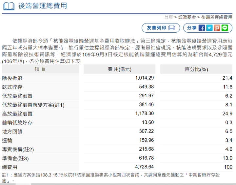236x185 pixels.
Task: Click the 準備金(註3) row label
Action: pyautogui.click(x=15, y=158)
